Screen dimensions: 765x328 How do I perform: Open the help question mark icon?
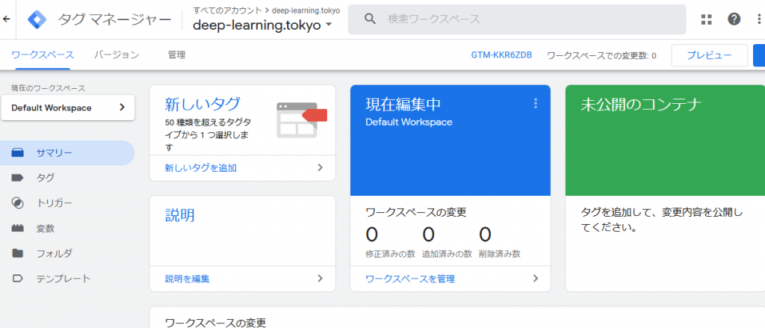(x=734, y=19)
